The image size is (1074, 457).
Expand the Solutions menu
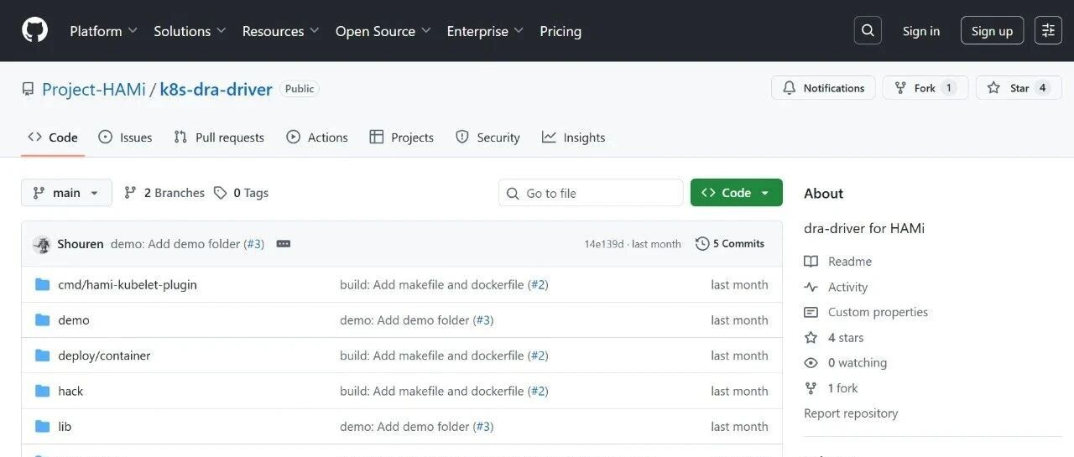[190, 31]
